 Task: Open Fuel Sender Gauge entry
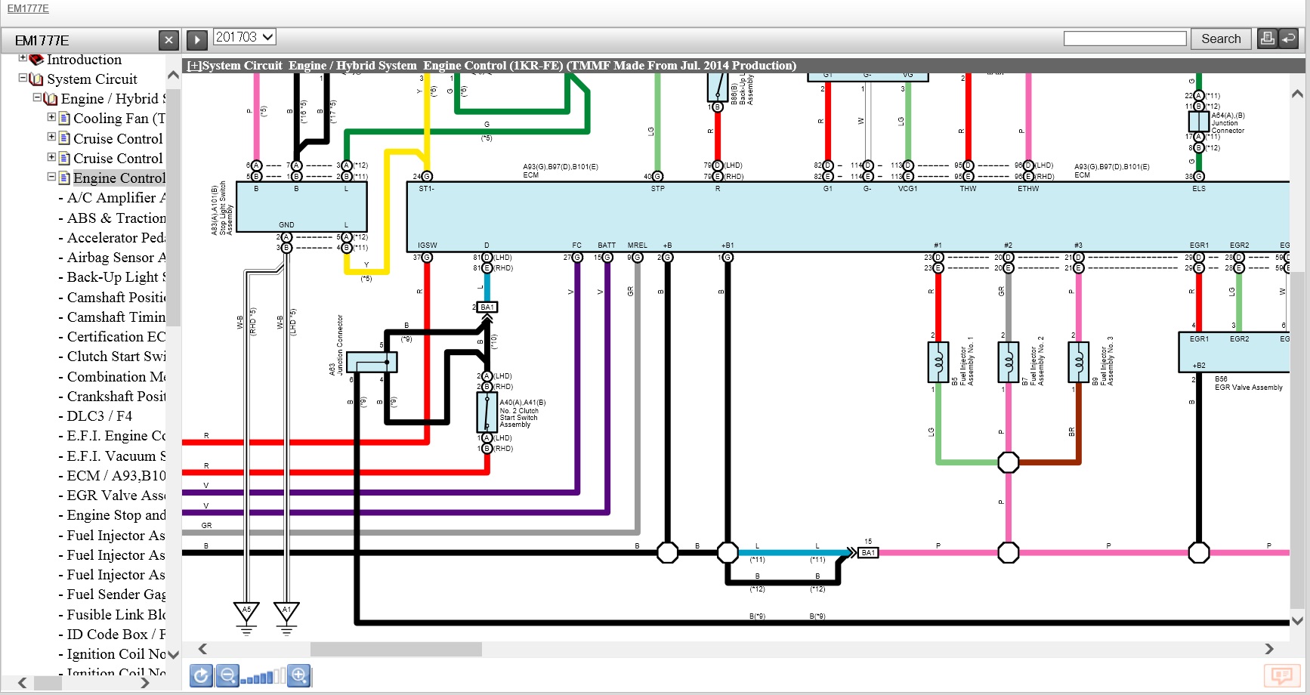(116, 595)
